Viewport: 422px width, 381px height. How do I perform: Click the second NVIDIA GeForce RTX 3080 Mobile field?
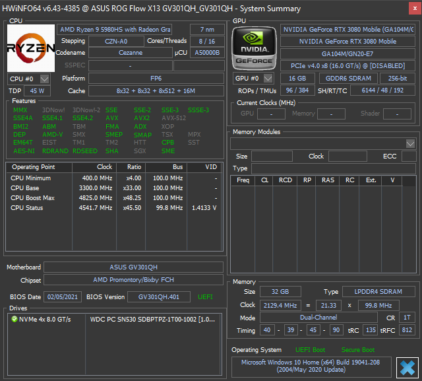pos(347,41)
